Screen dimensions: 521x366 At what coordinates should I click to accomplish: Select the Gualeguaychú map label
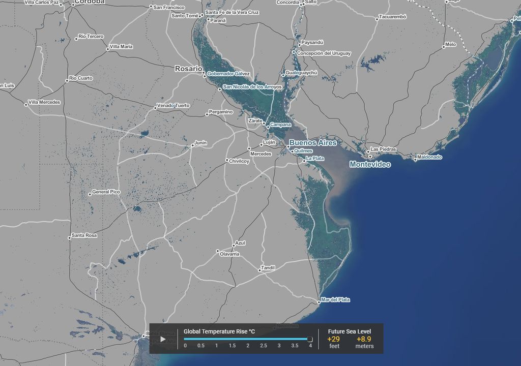point(302,73)
